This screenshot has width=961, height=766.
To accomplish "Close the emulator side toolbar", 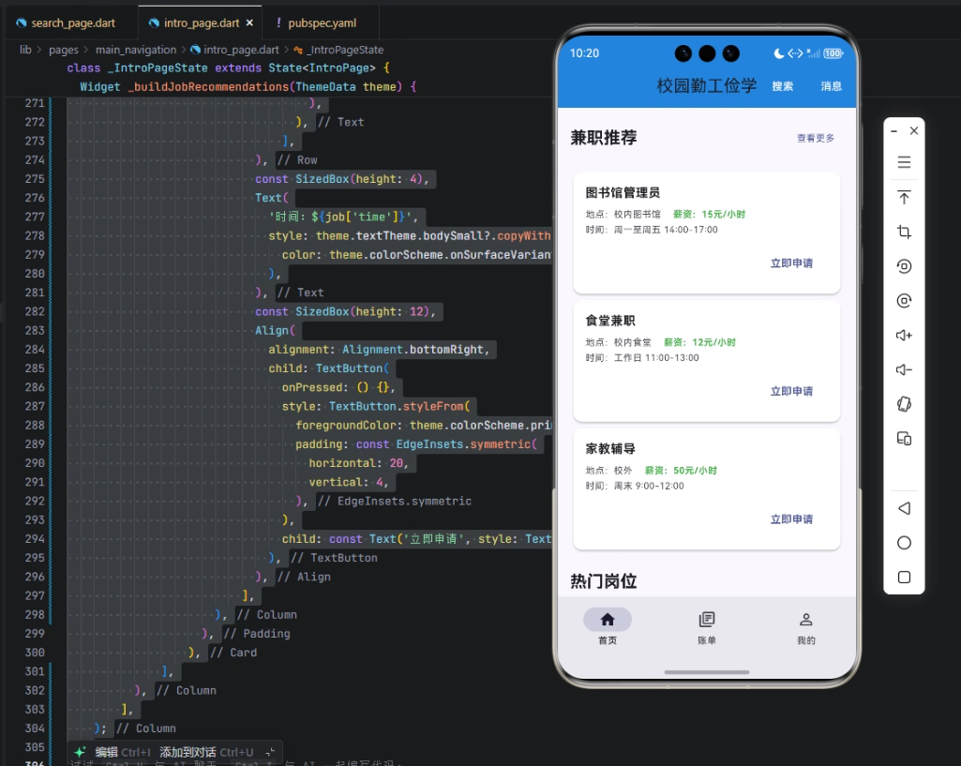I will [x=914, y=130].
